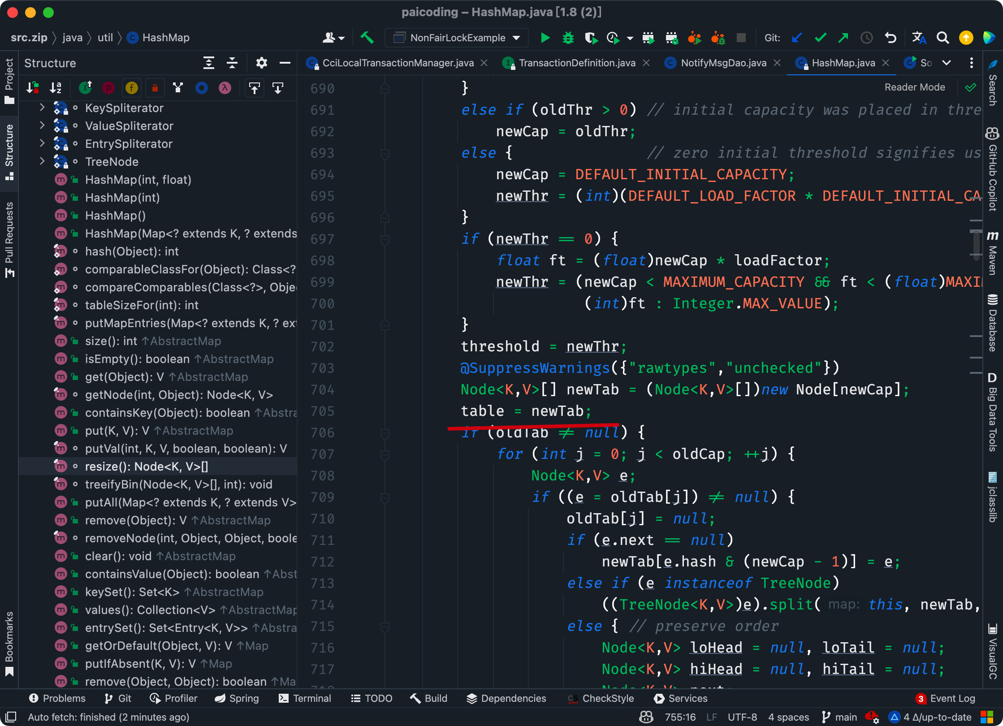Enable Reader Mode in the editor
1003x726 pixels.
tap(915, 86)
